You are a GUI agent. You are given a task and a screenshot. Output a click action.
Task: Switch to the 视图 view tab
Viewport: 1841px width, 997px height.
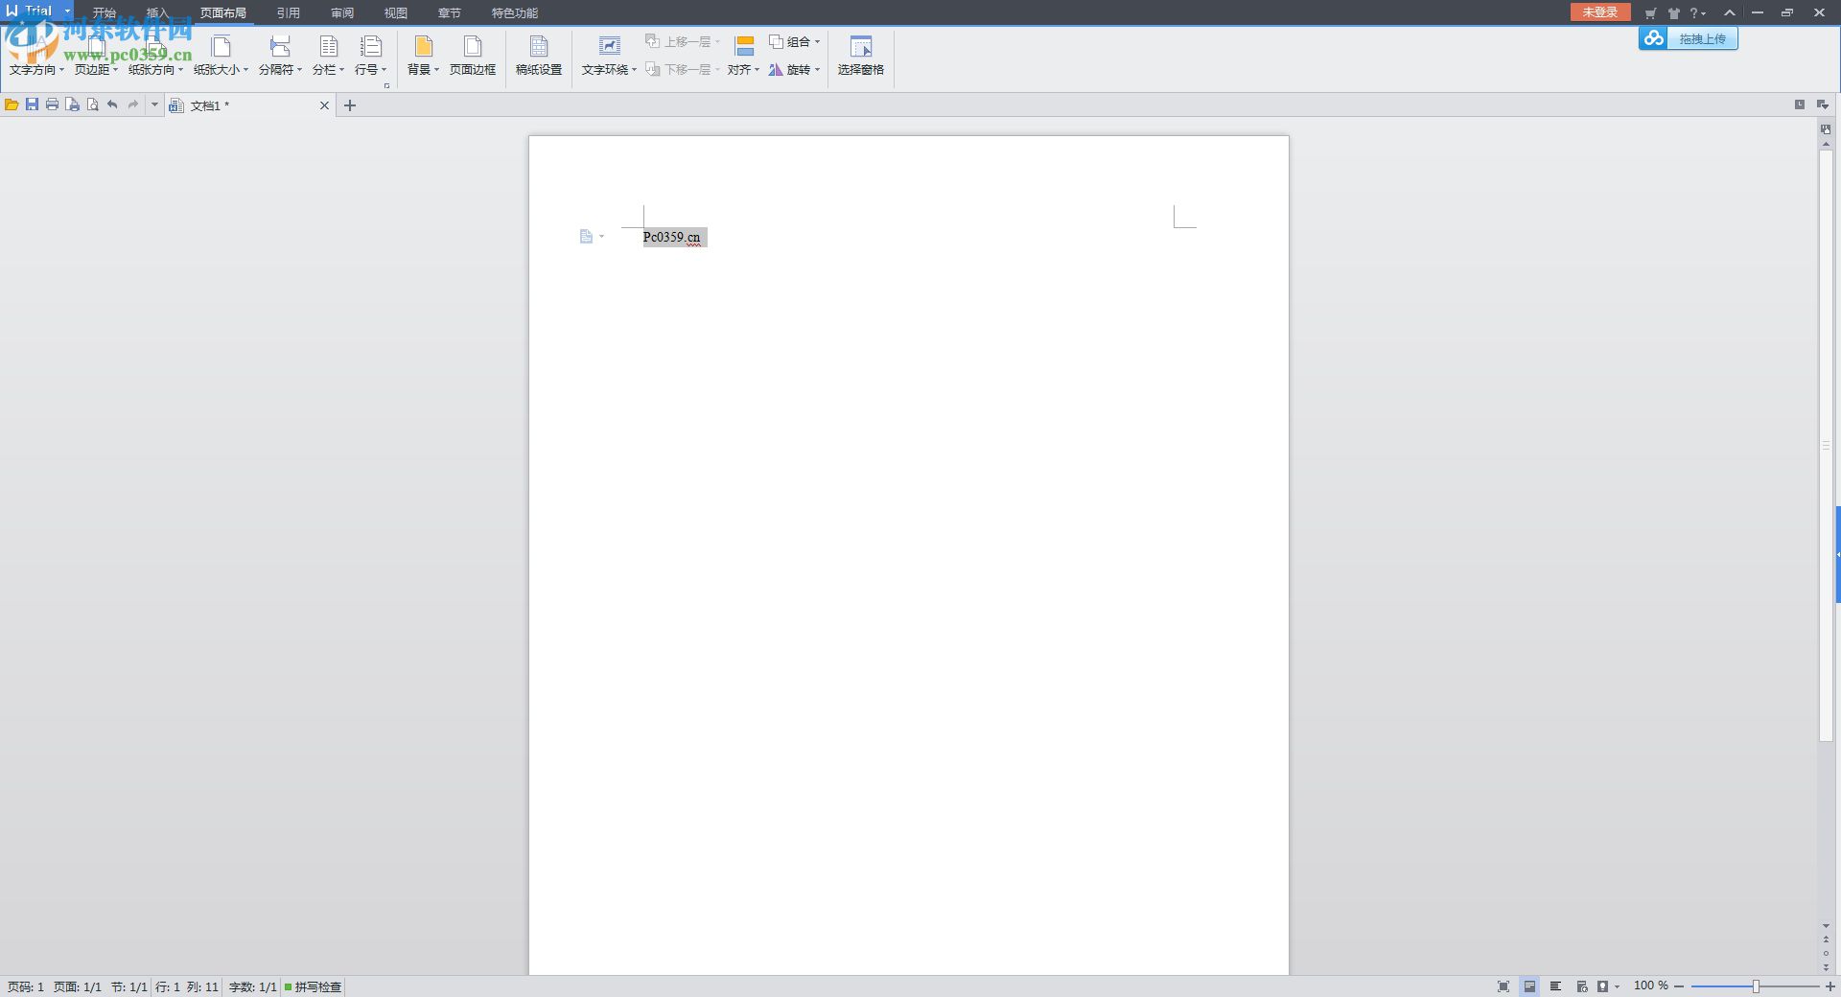(396, 12)
